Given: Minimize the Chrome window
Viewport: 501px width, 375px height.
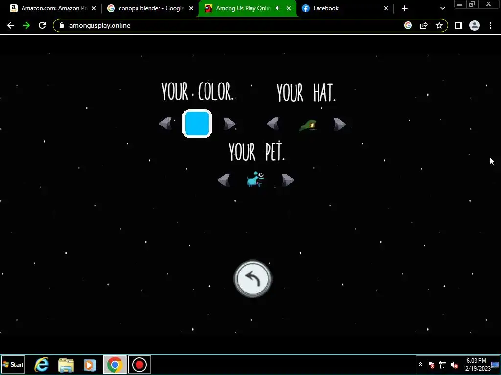Looking at the screenshot, I should (x=460, y=4).
